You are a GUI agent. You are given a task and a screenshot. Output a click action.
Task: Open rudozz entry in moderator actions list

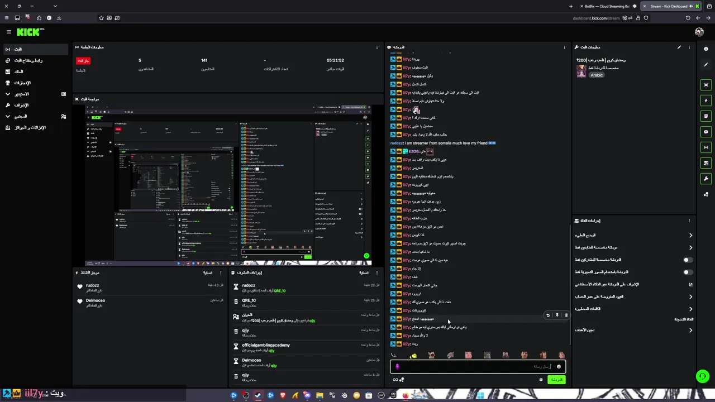point(306,288)
